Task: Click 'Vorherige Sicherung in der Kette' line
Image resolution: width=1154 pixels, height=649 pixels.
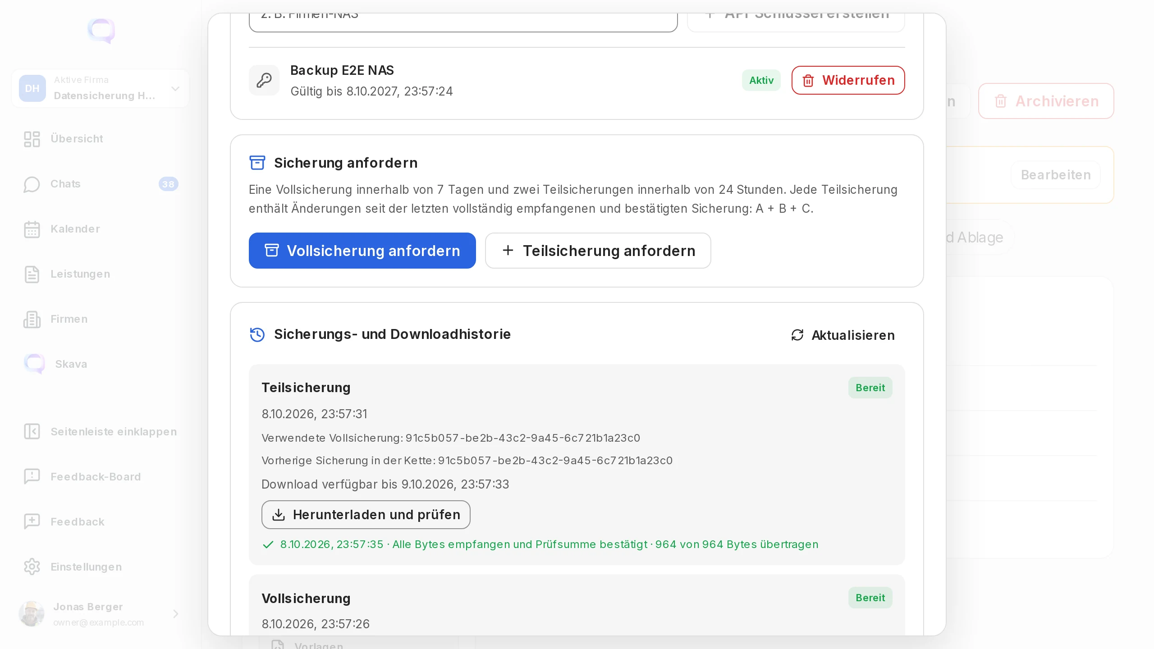Action: click(467, 461)
